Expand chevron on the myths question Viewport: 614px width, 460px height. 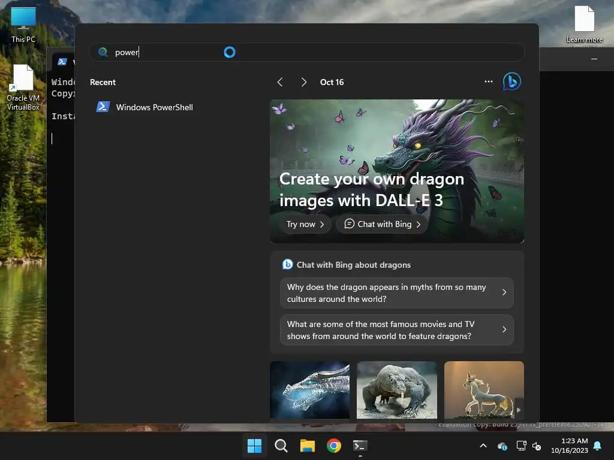click(504, 292)
